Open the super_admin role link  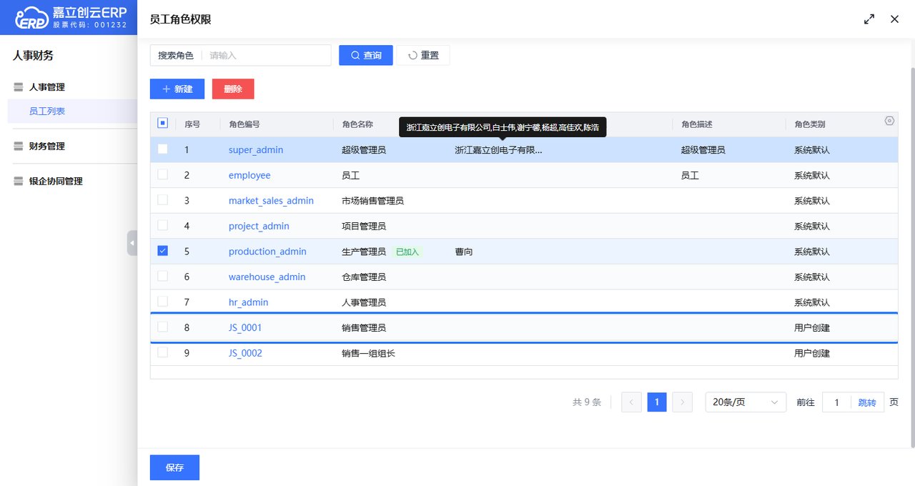256,150
